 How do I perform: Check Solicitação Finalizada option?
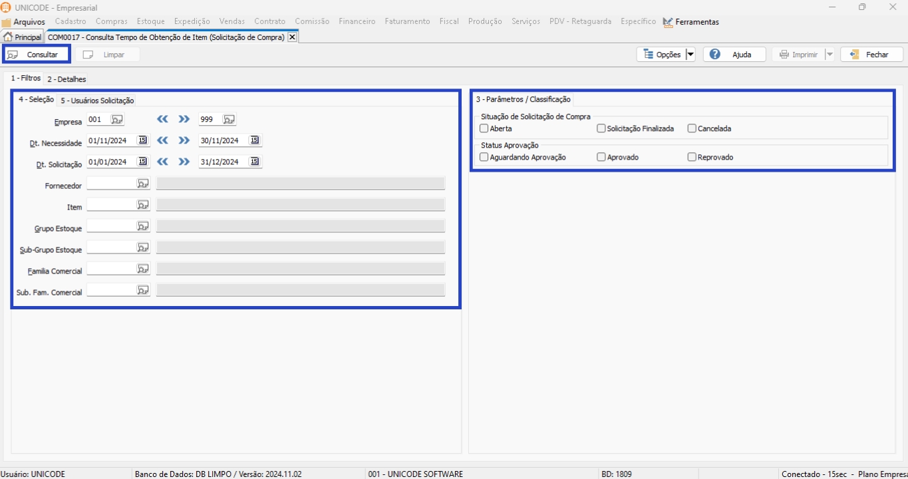[601, 128]
